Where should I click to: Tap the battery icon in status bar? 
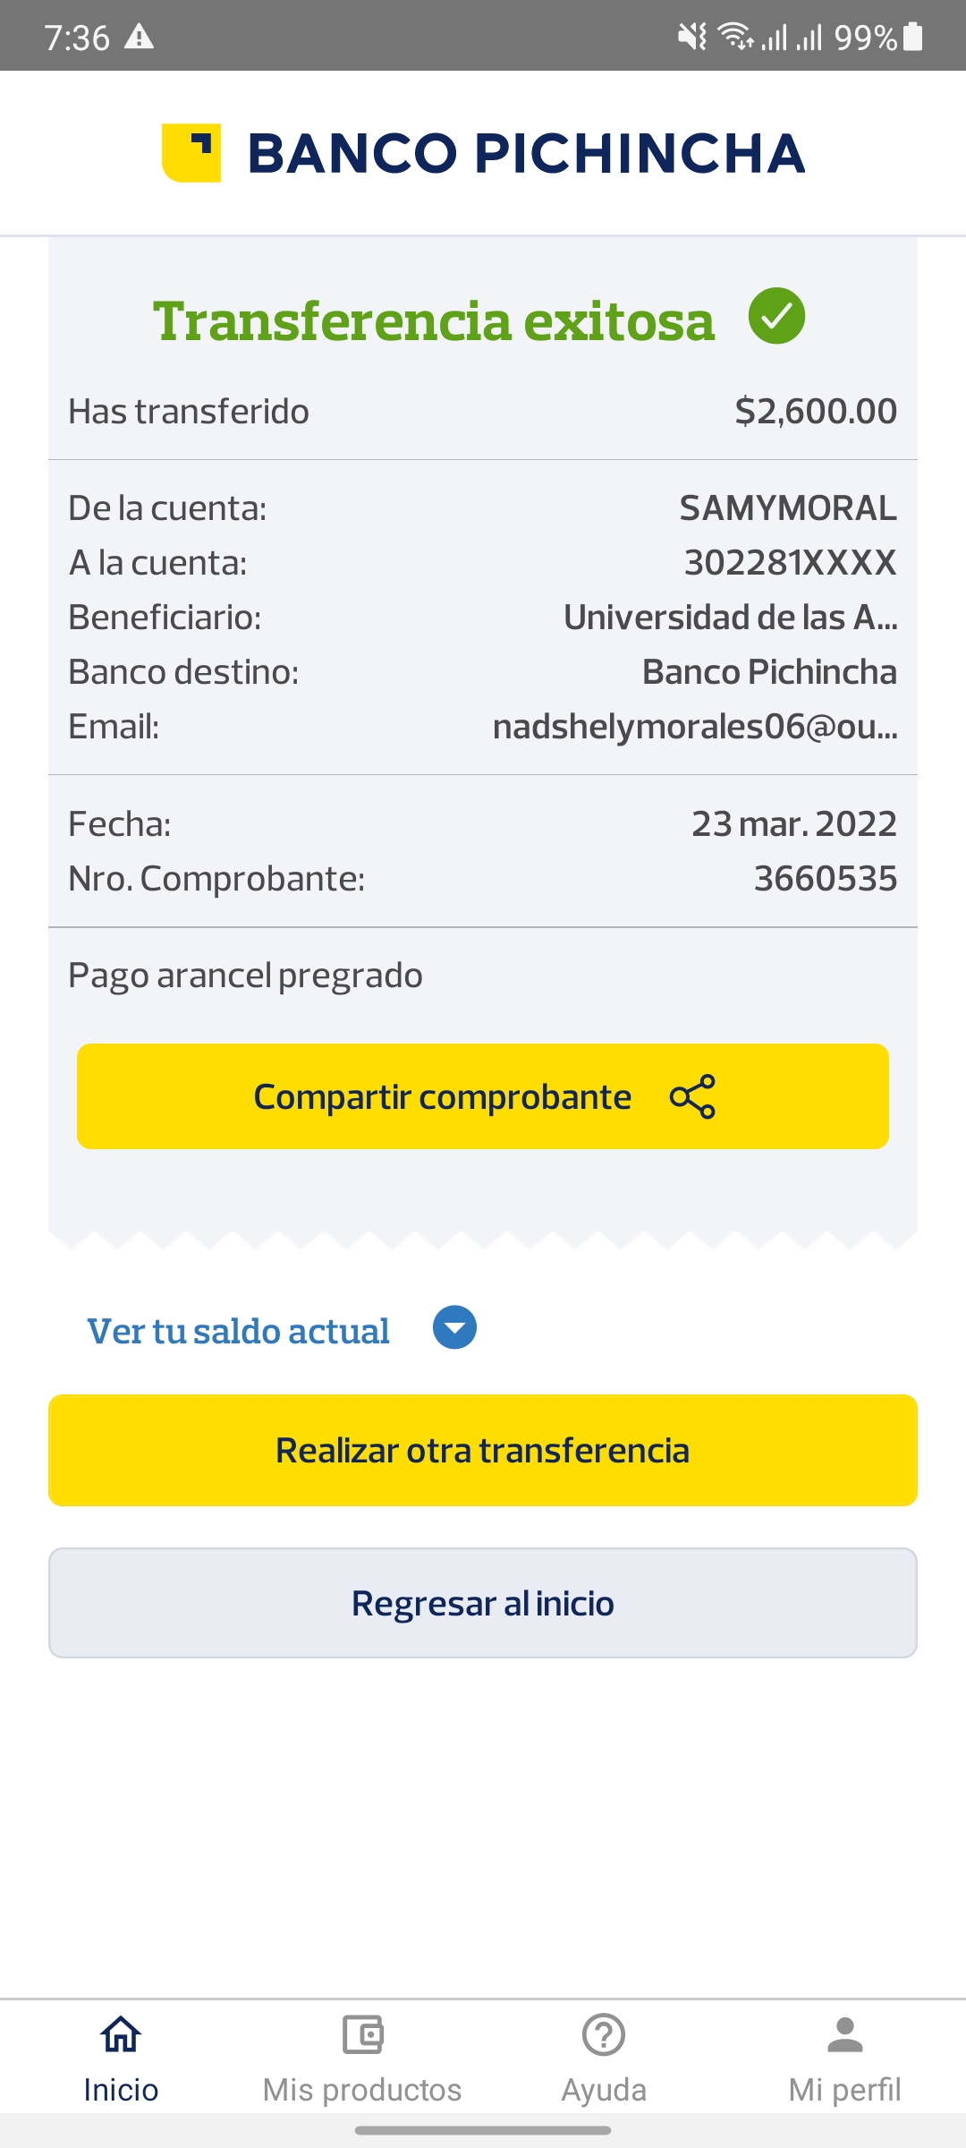click(912, 37)
